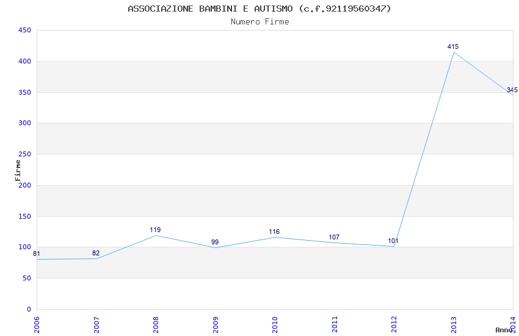The image size is (519, 336).
Task: Click the x-axis year label 2012
Action: click(394, 325)
